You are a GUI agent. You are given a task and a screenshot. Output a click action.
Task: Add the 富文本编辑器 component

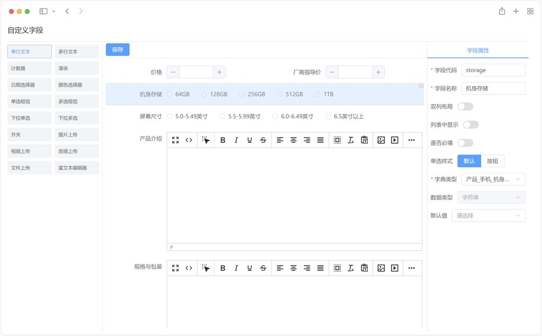(x=77, y=168)
